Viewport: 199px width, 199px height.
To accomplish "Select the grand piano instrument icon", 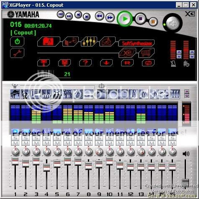I will point(15,94).
